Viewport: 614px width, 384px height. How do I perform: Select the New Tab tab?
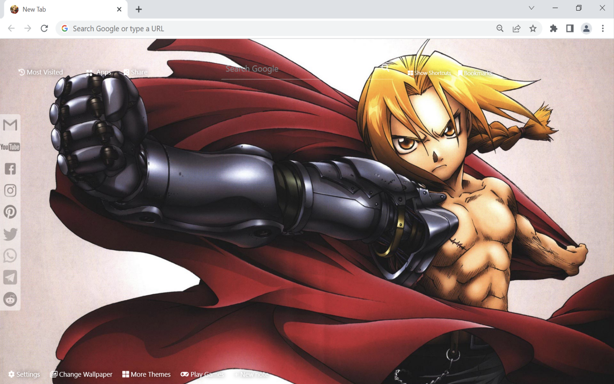pos(66,9)
